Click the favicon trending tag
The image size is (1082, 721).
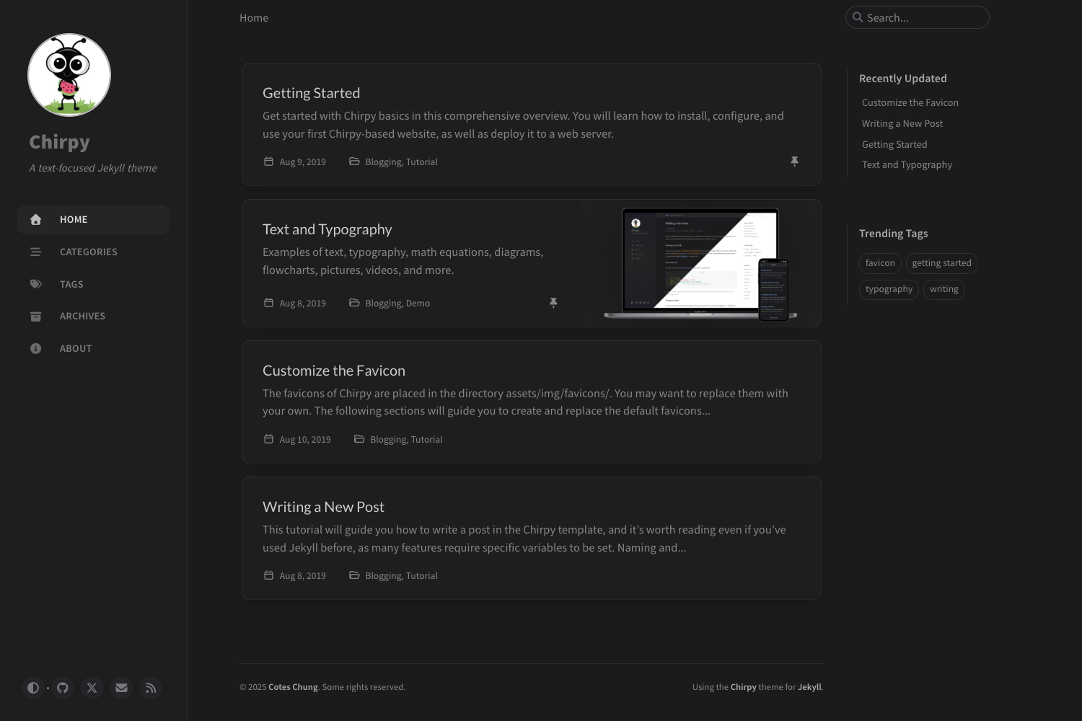click(x=880, y=262)
